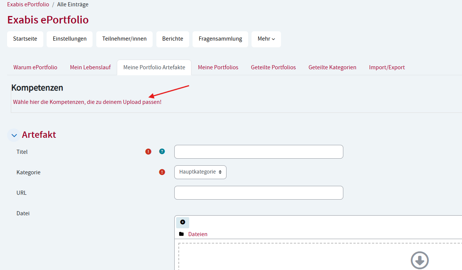The height and width of the screenshot is (270, 462).
Task: Expand the Mehr menu
Action: [x=266, y=39]
